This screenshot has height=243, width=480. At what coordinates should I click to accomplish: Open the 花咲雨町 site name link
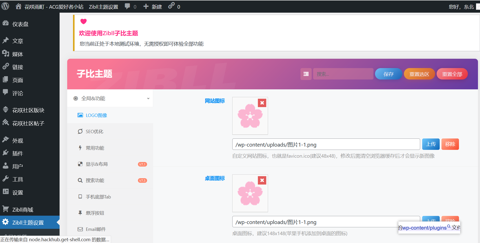54,7
